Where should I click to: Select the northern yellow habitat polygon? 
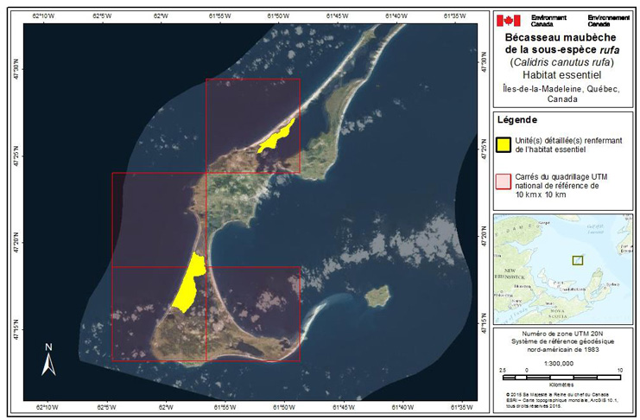tap(276, 137)
